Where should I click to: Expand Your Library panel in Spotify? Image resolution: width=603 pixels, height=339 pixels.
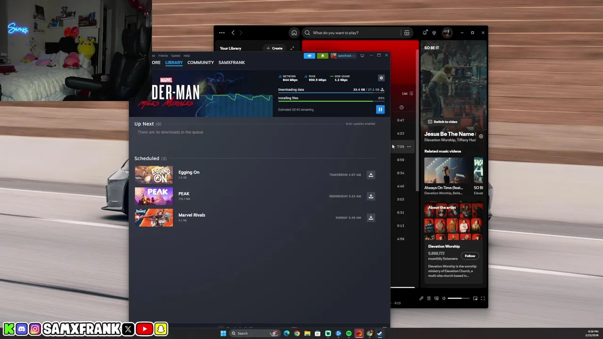(x=292, y=48)
